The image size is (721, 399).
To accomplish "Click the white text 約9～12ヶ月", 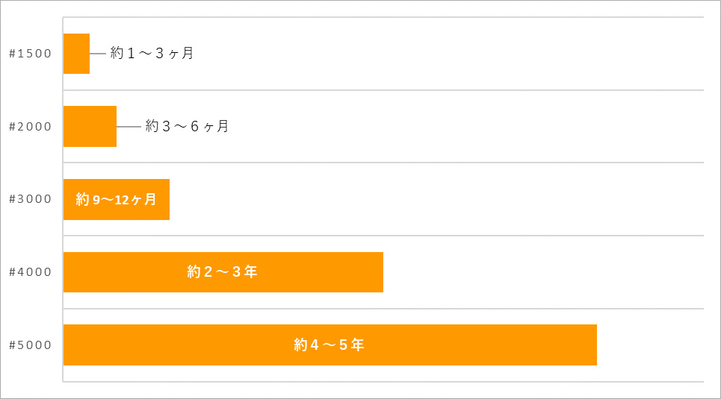I will pyautogui.click(x=116, y=199).
